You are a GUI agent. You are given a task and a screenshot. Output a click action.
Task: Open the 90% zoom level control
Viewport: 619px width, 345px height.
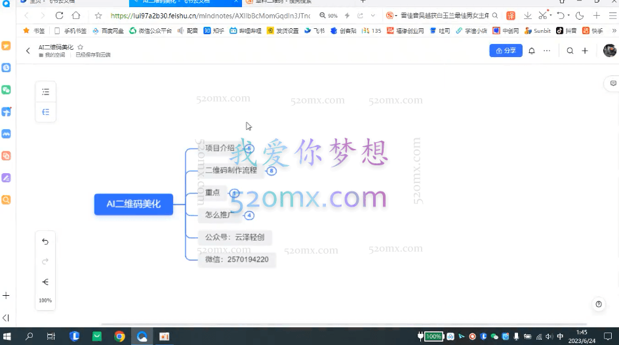pos(329,15)
